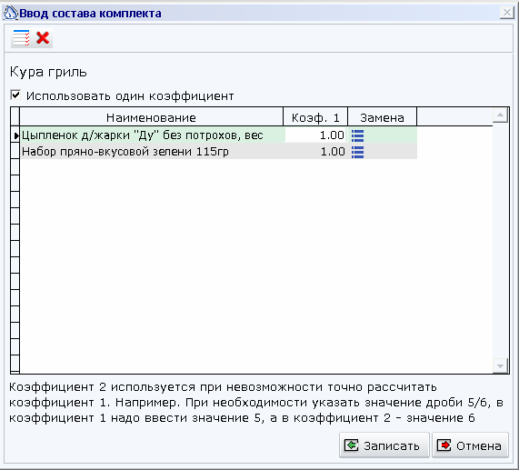Click the scrollbar up arrow
Viewport: 519px width, 470px height.
[500, 115]
